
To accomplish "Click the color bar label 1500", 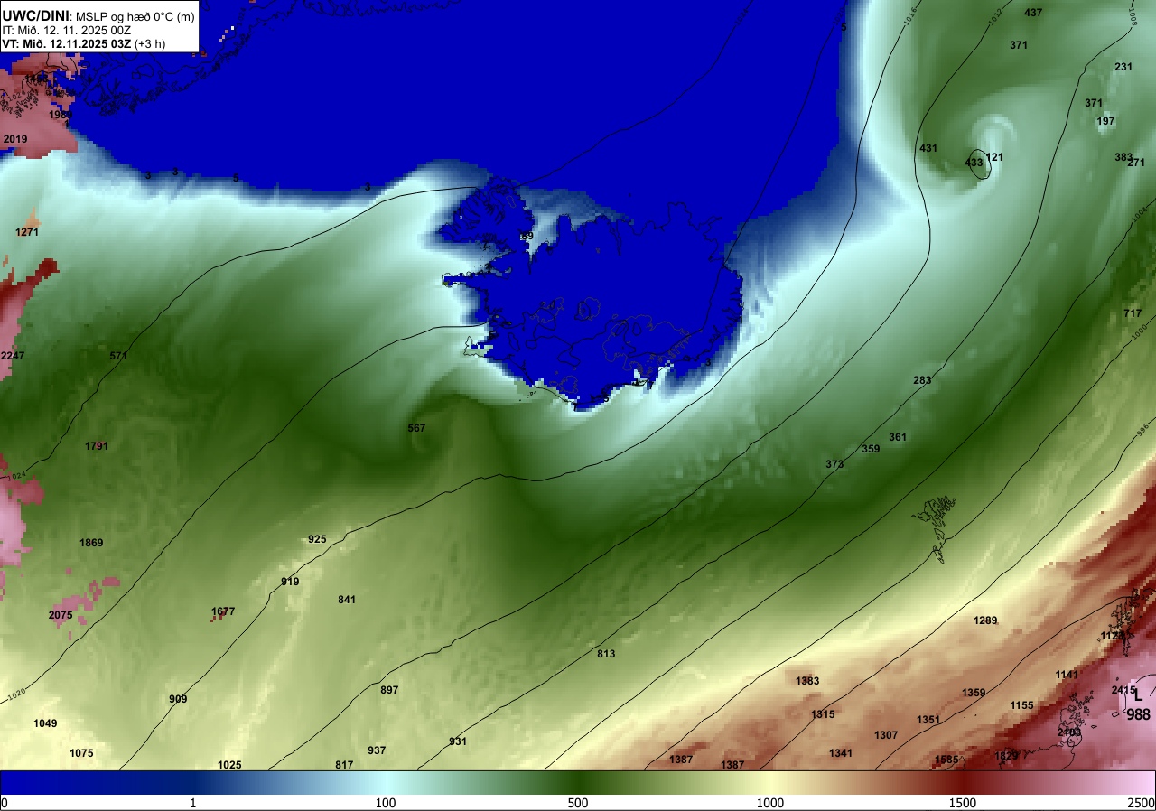I will click(963, 803).
